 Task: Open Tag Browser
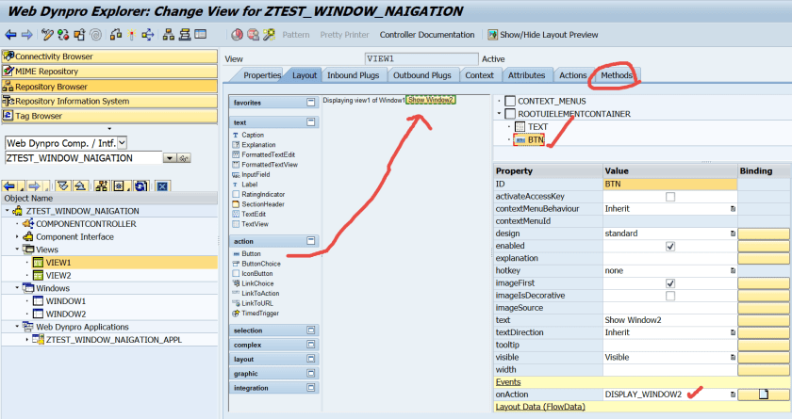(x=109, y=116)
